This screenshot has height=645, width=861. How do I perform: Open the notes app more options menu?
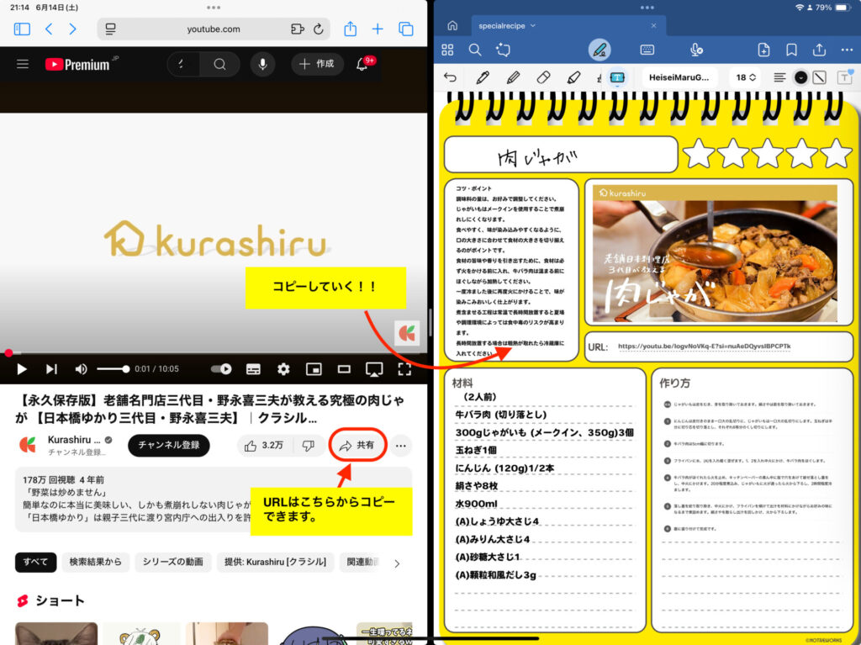[x=847, y=50]
